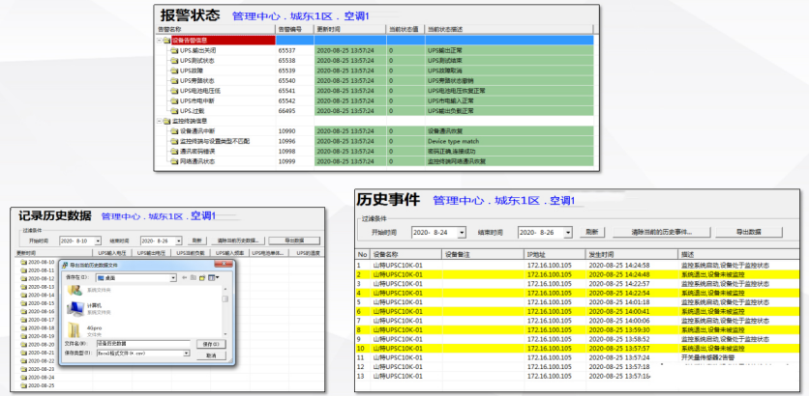The height and width of the screenshot is (397, 810).
Task: Collapse the 监控终端信息 tree node
Action: pos(159,121)
